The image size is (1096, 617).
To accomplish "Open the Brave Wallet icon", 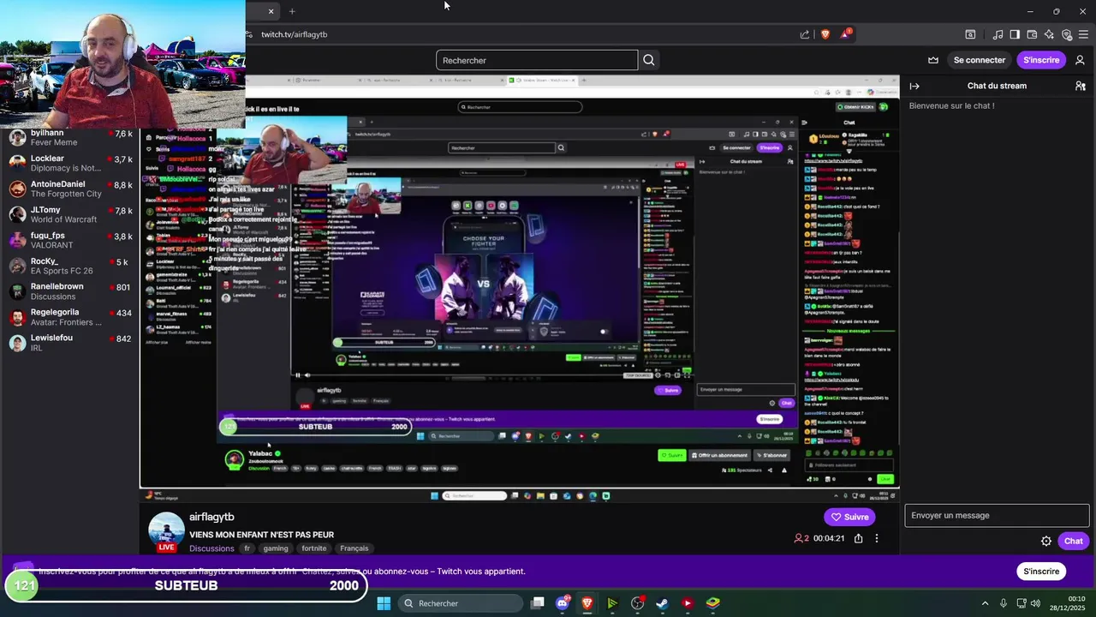I will pyautogui.click(x=1032, y=34).
